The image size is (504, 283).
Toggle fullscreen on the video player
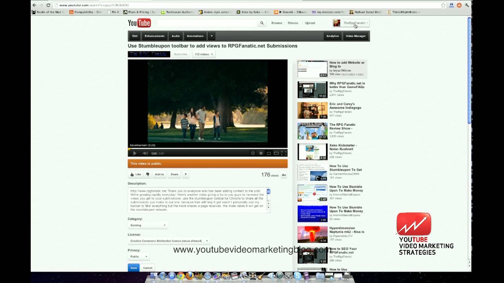click(x=283, y=153)
